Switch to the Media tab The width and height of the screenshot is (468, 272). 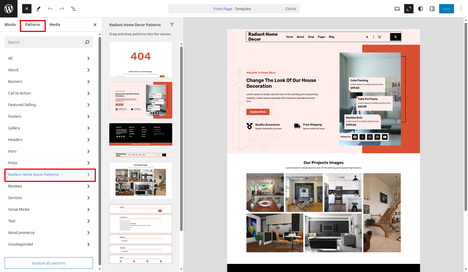coord(55,25)
